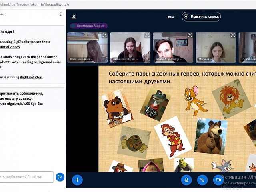Click the chipmunk in red shirt picture

[173, 138]
